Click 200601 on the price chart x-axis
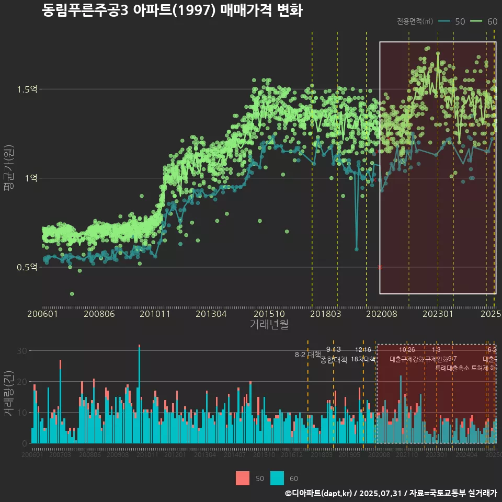This screenshot has height=502, width=502. point(42,314)
